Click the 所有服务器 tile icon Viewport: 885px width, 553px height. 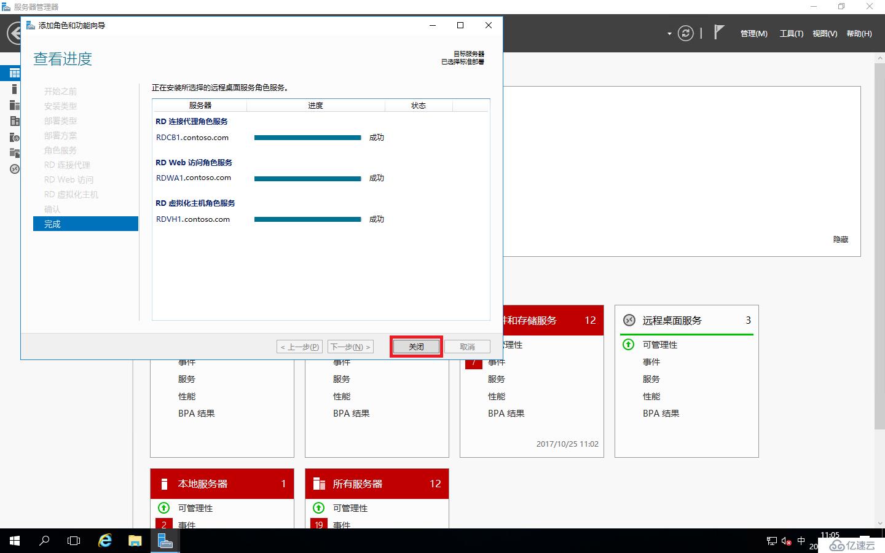coord(319,484)
